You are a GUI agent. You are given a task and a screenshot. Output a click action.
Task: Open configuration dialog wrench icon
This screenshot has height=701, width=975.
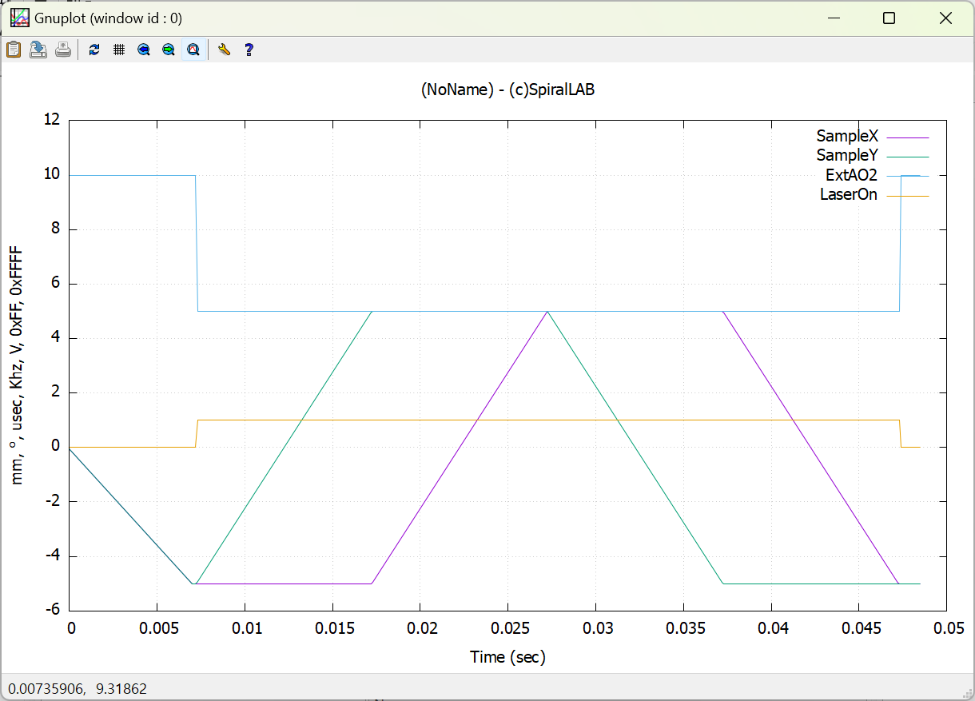click(225, 50)
